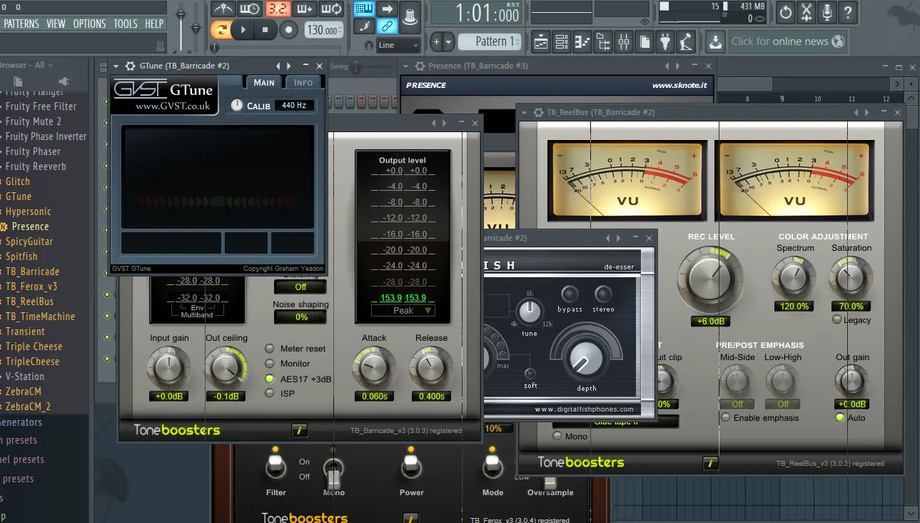Image resolution: width=920 pixels, height=523 pixels.
Task: Open GTune plugin options gear icon
Action: tap(130, 66)
